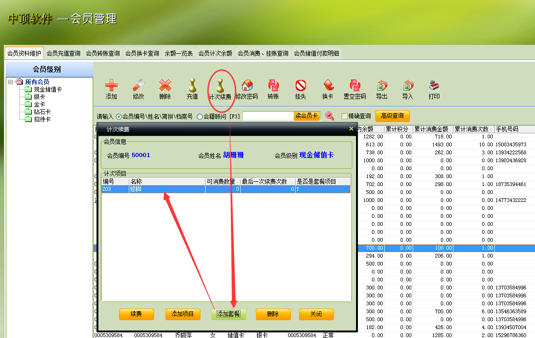
Task: Select 会员编号\姓名\简拼\档案号 radio option
Action: click(x=119, y=116)
